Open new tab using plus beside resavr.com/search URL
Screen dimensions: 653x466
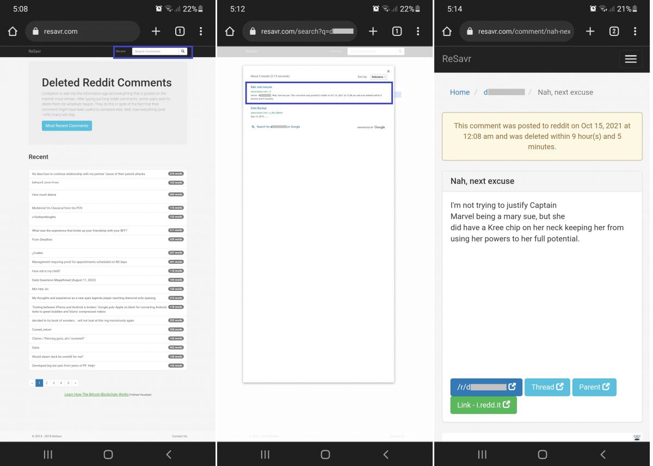pos(373,32)
